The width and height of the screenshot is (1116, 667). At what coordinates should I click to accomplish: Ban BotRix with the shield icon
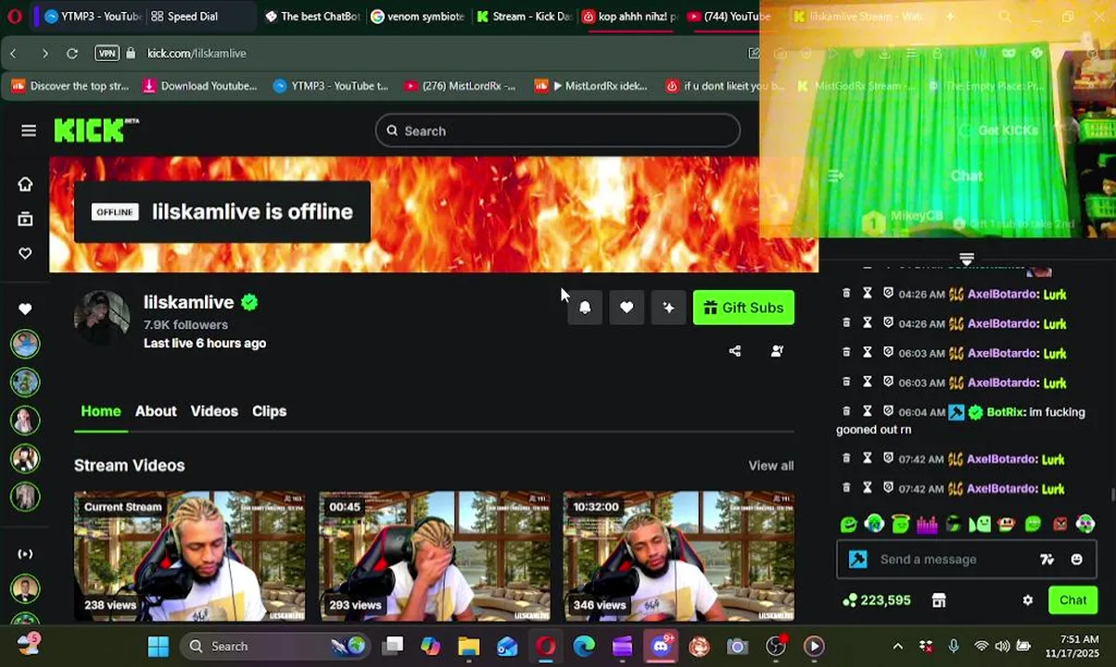coord(888,411)
